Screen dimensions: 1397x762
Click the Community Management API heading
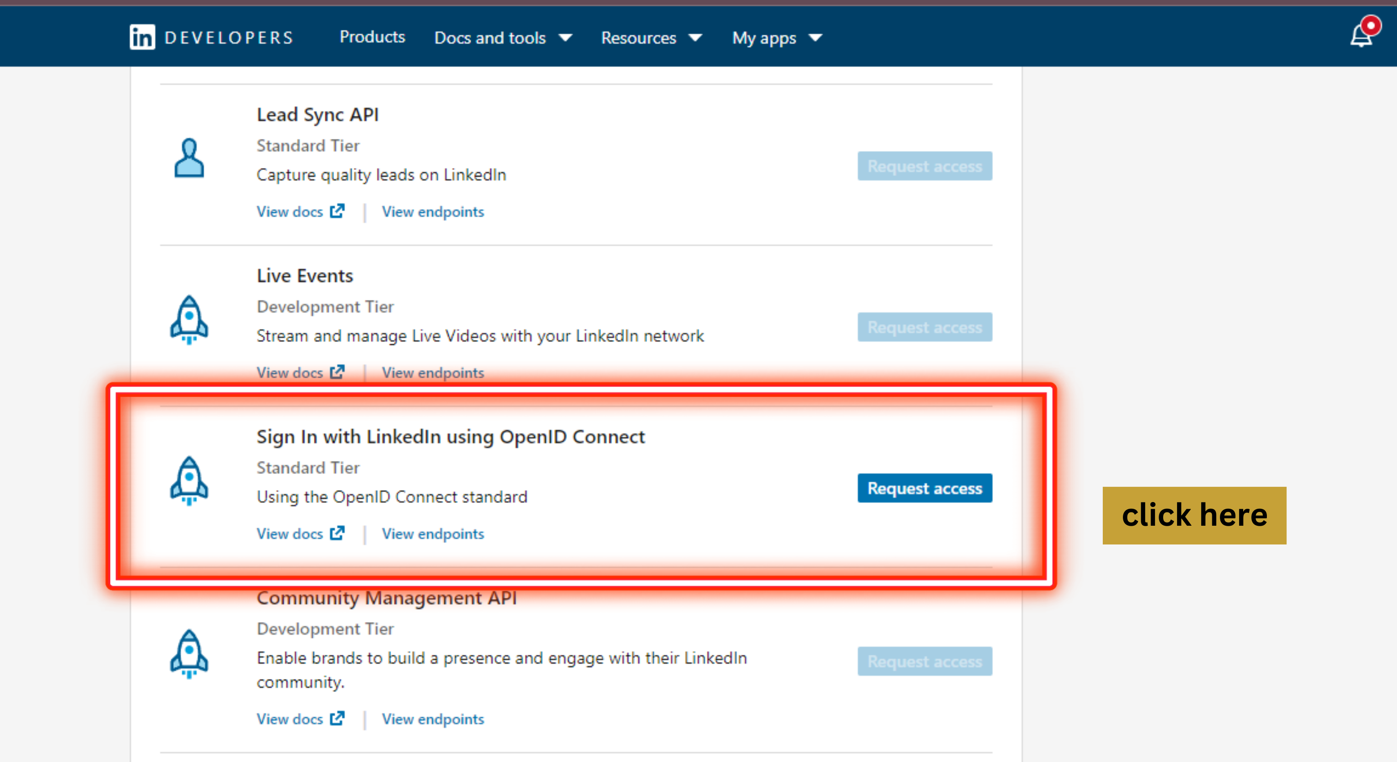(x=387, y=598)
